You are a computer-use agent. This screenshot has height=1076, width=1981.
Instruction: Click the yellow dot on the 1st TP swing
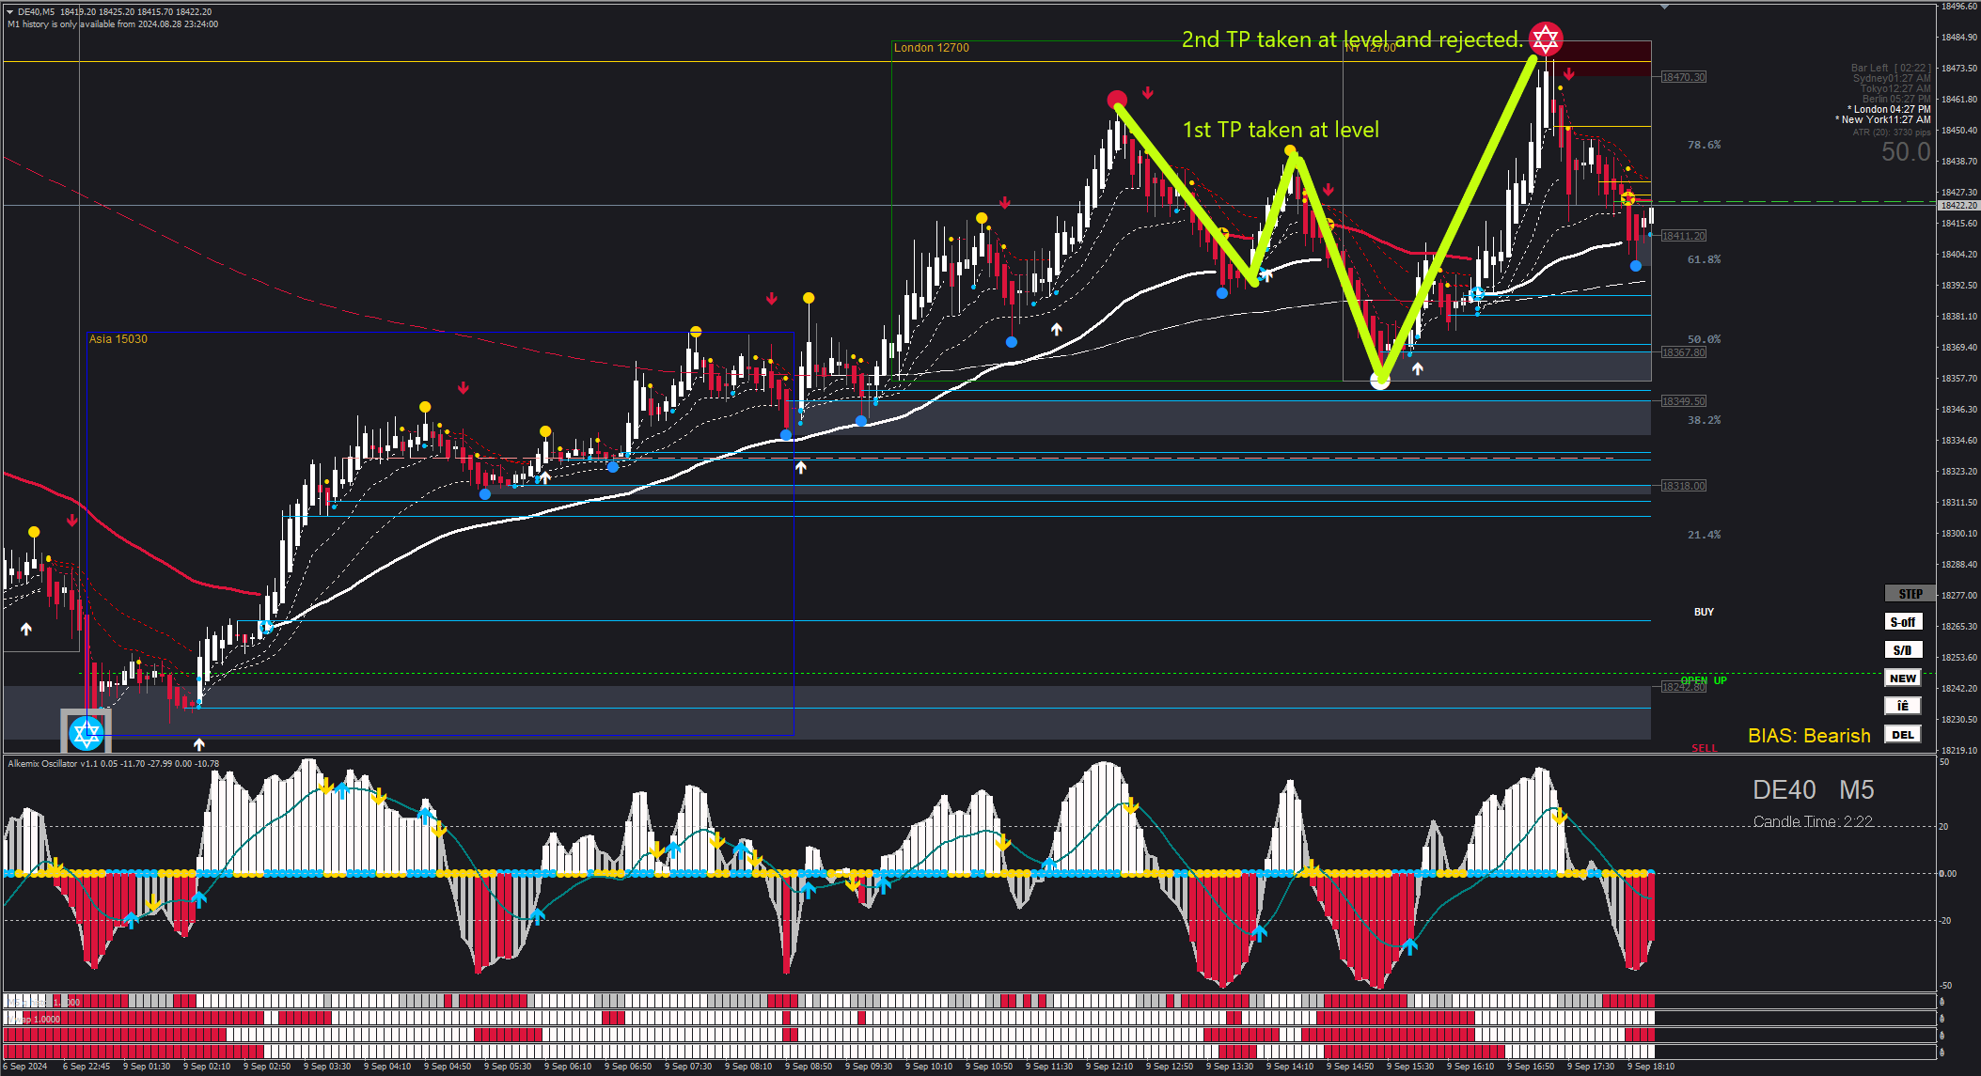click(x=1291, y=150)
